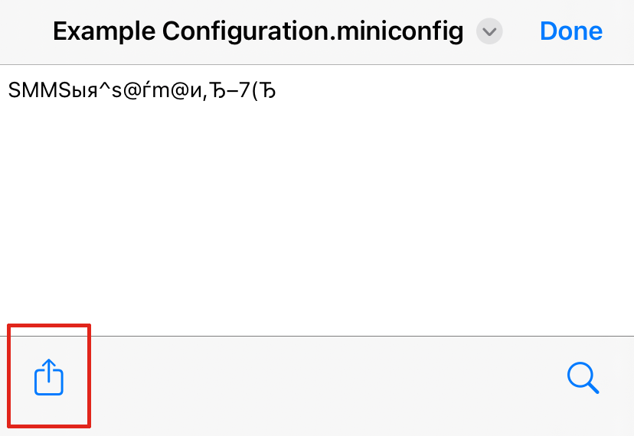Image resolution: width=634 pixels, height=436 pixels.
Task: Show file options using the gray chevron
Action: 489,32
